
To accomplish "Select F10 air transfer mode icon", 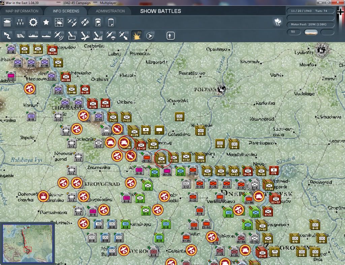I will (x=124, y=36).
